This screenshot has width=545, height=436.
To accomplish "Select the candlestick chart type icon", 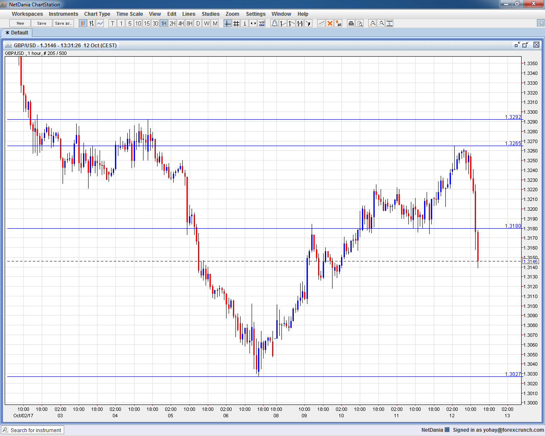I will 83,23.
